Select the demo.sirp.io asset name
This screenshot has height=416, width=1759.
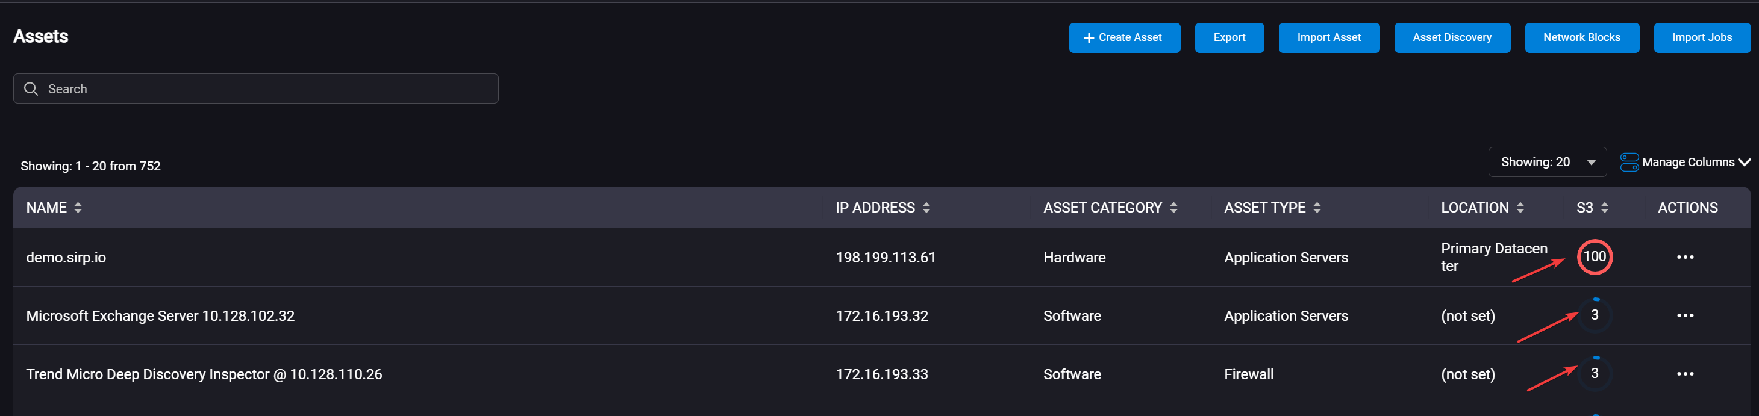pyautogui.click(x=66, y=258)
